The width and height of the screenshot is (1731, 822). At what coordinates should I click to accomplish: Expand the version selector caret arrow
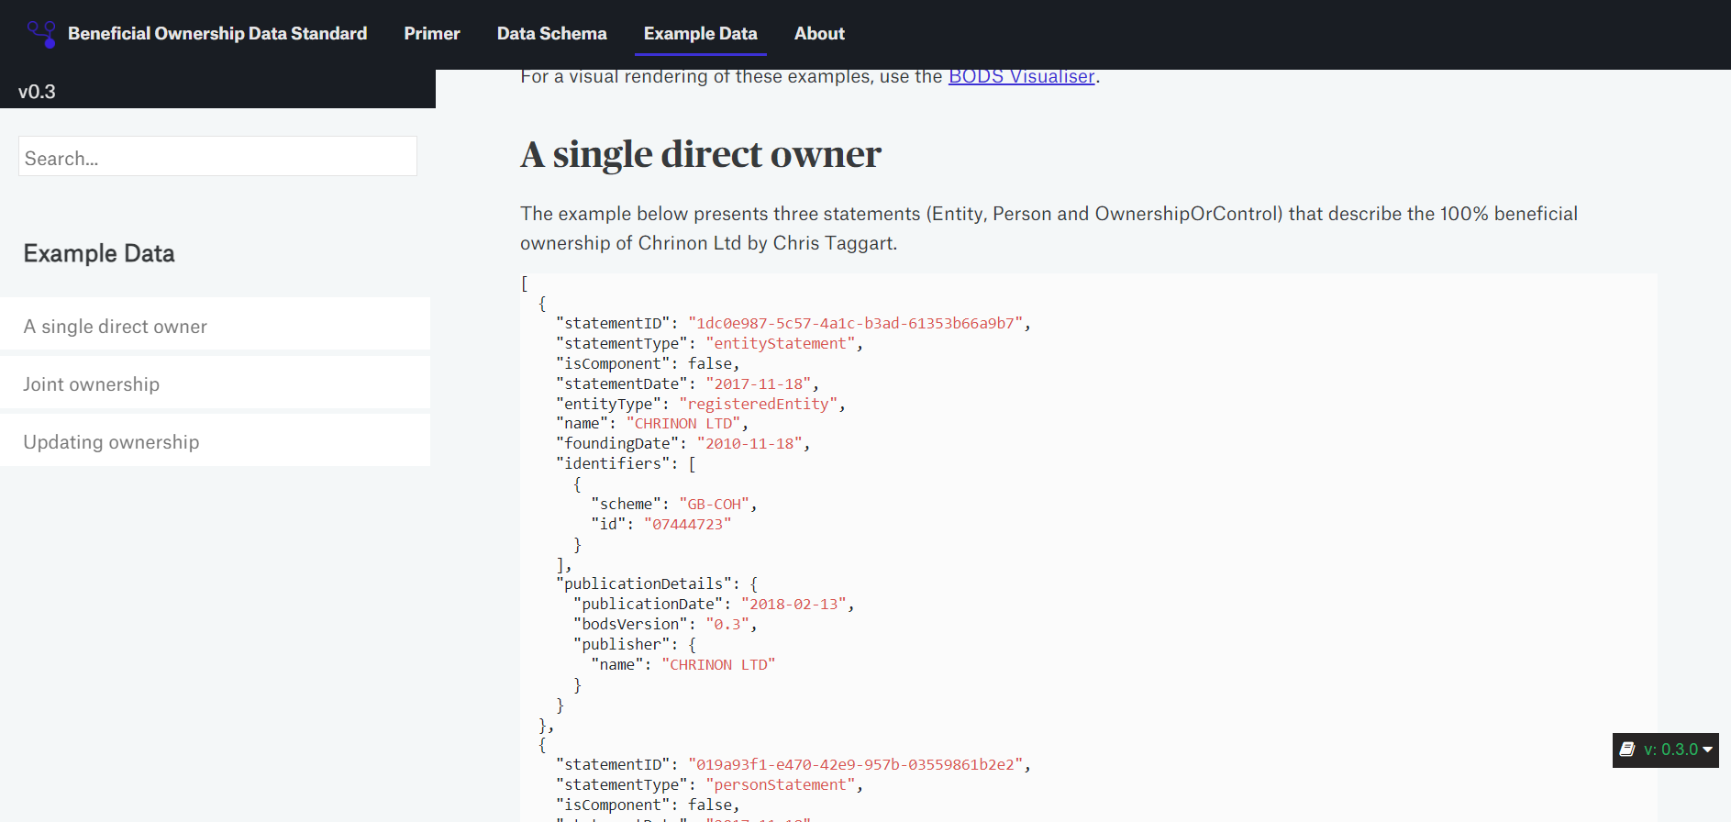pyautogui.click(x=1707, y=750)
